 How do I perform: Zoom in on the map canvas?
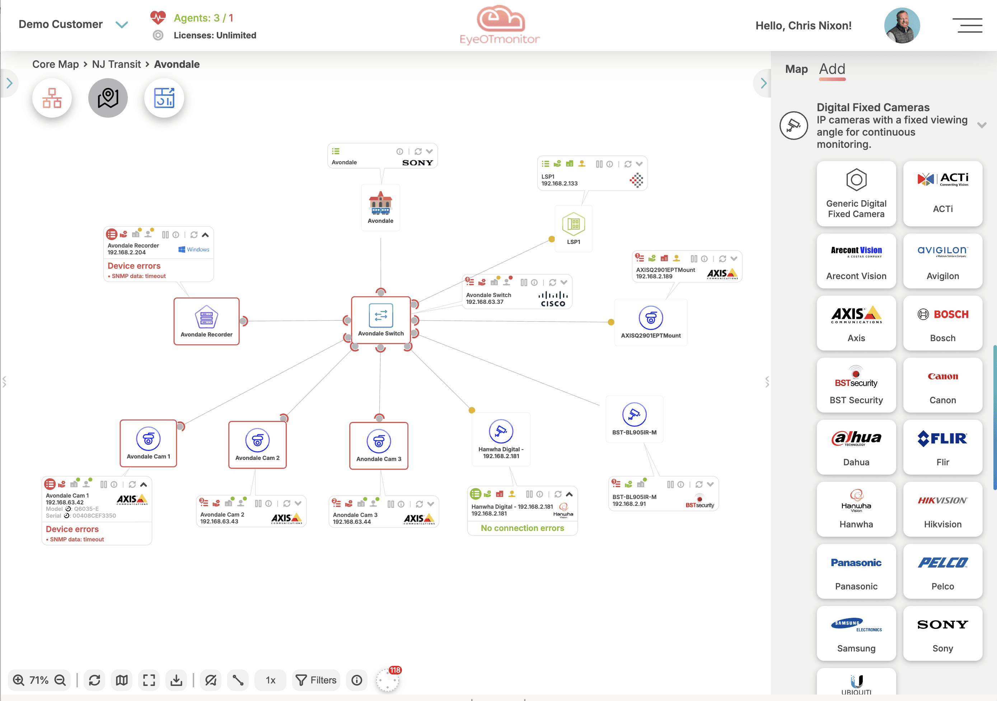18,680
